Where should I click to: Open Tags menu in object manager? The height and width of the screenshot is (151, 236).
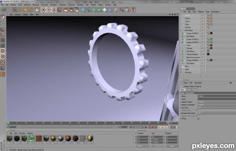coord(208,11)
